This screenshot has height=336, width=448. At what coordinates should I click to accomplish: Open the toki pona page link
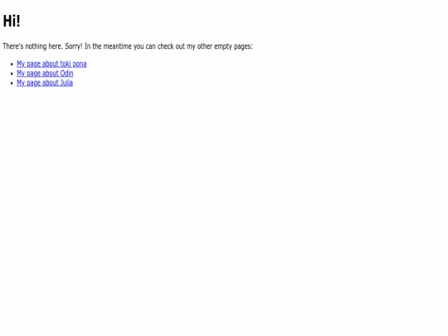coord(51,64)
